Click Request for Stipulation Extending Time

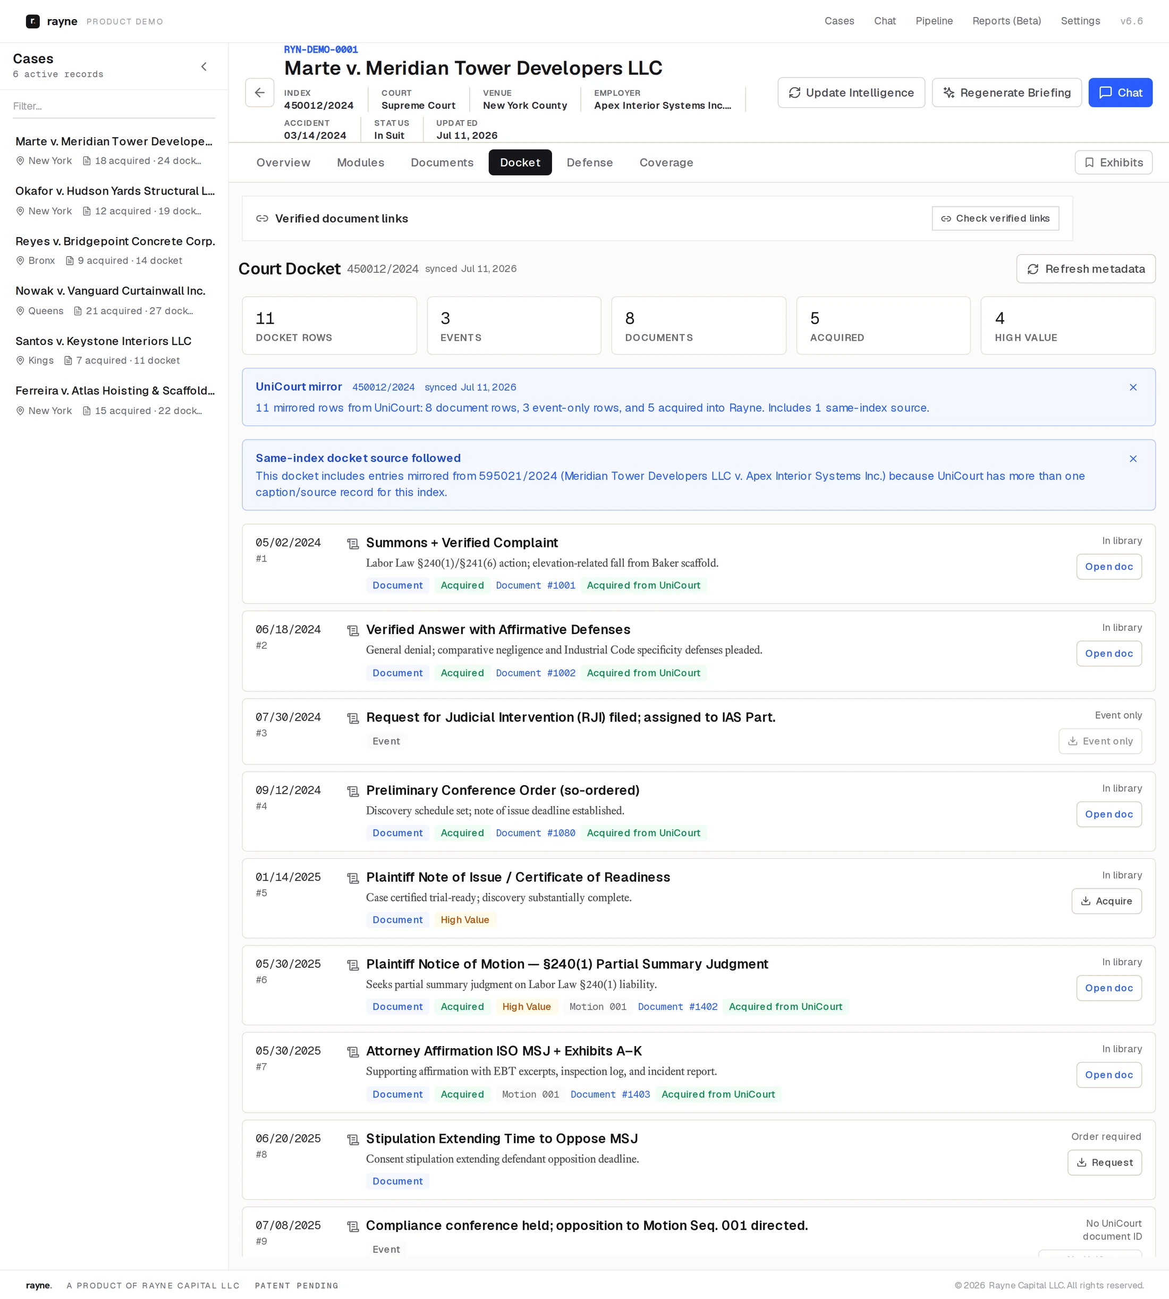click(x=1104, y=1162)
